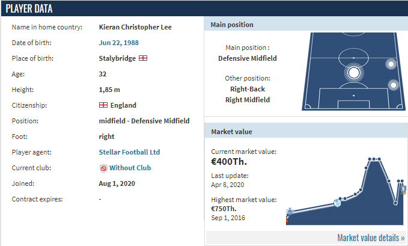408x246 pixels.
Task: Open the Without Club link
Action: (130, 168)
